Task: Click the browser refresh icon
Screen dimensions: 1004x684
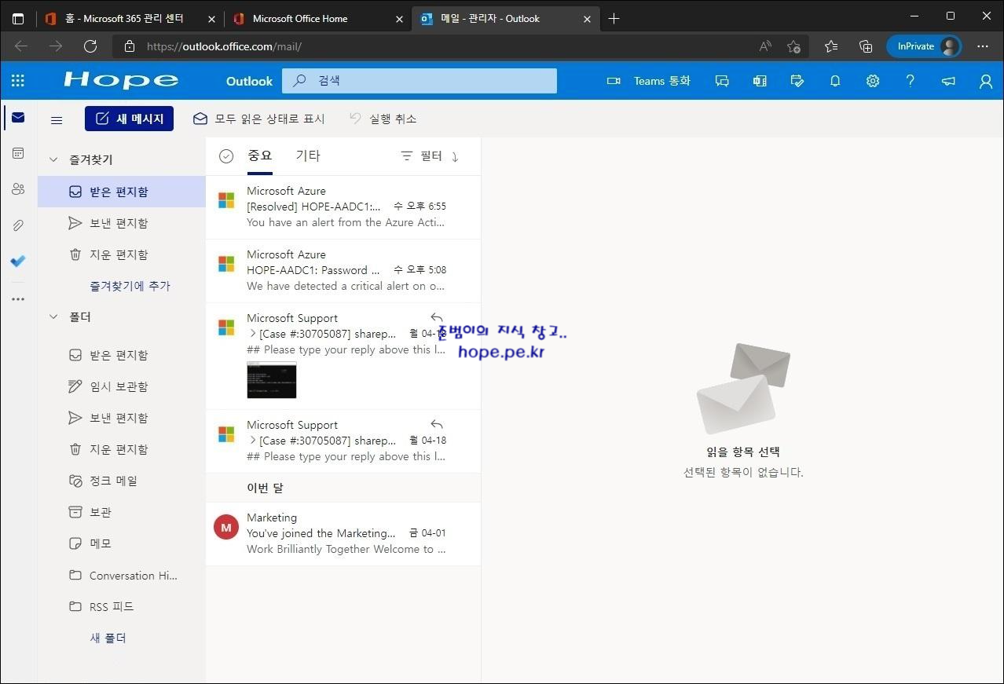Action: pyautogui.click(x=90, y=46)
